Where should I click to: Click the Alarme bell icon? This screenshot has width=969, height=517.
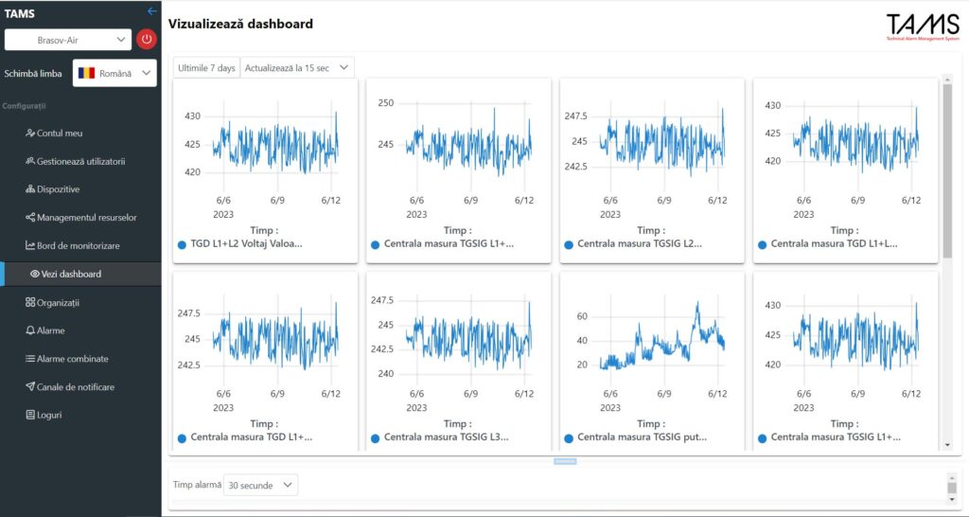[x=30, y=330]
